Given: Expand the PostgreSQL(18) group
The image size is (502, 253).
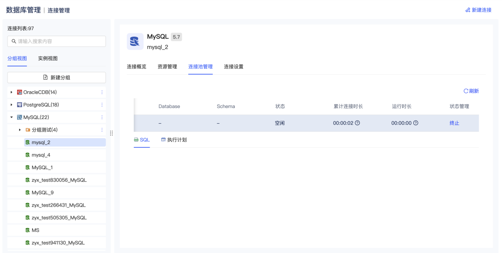Looking at the screenshot, I should tap(12, 105).
